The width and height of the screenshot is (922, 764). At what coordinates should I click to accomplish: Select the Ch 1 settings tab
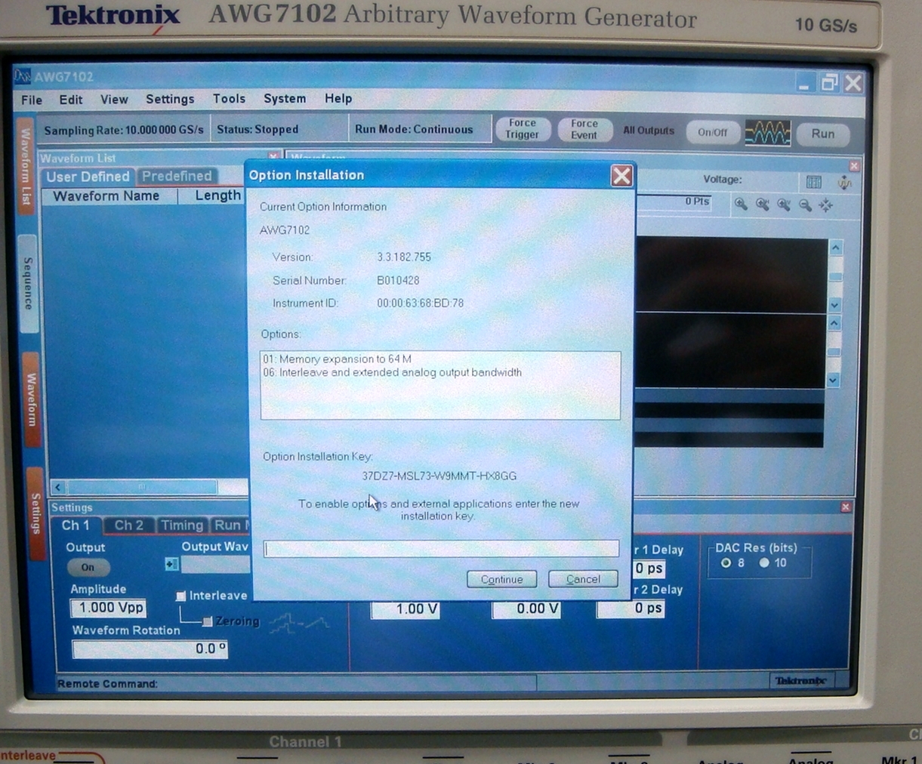76,525
